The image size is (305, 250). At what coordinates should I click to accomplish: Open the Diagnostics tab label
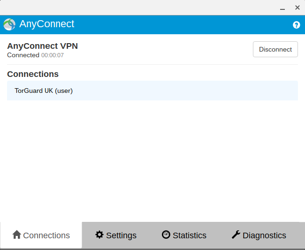pyautogui.click(x=264, y=235)
